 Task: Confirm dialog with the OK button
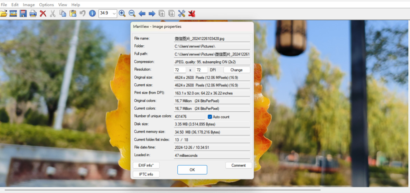pos(192,170)
